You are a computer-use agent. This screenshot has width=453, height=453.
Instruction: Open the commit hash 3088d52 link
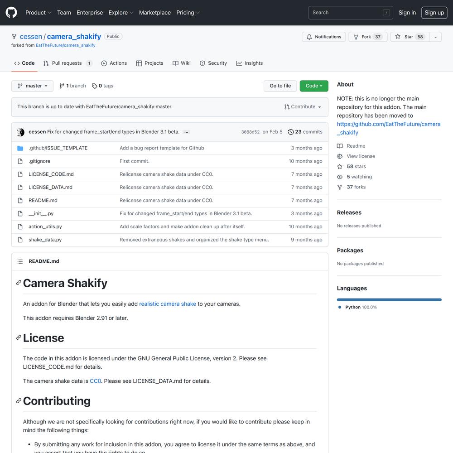coord(250,132)
